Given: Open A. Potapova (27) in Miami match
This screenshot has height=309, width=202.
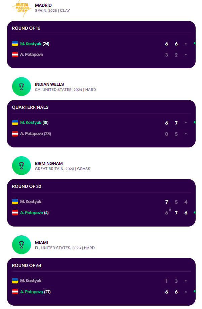Looking at the screenshot, I should click(35, 292).
